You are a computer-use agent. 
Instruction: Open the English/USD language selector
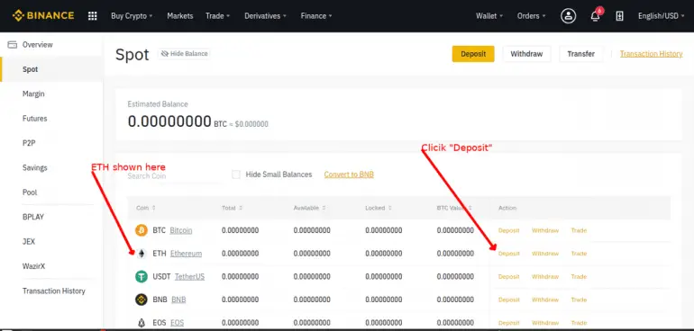tap(662, 16)
